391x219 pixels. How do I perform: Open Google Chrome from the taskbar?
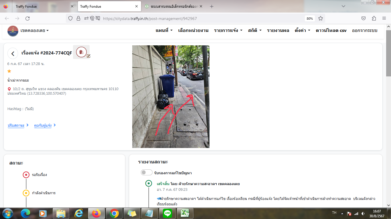point(114,213)
